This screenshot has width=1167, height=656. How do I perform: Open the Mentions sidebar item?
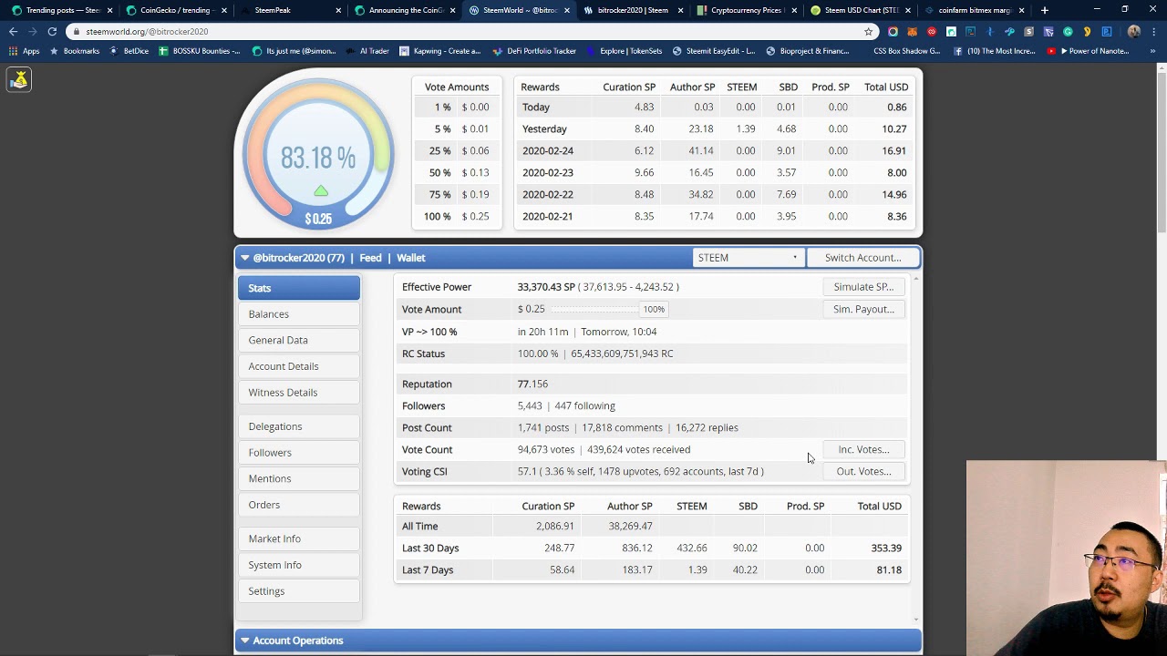(299, 478)
